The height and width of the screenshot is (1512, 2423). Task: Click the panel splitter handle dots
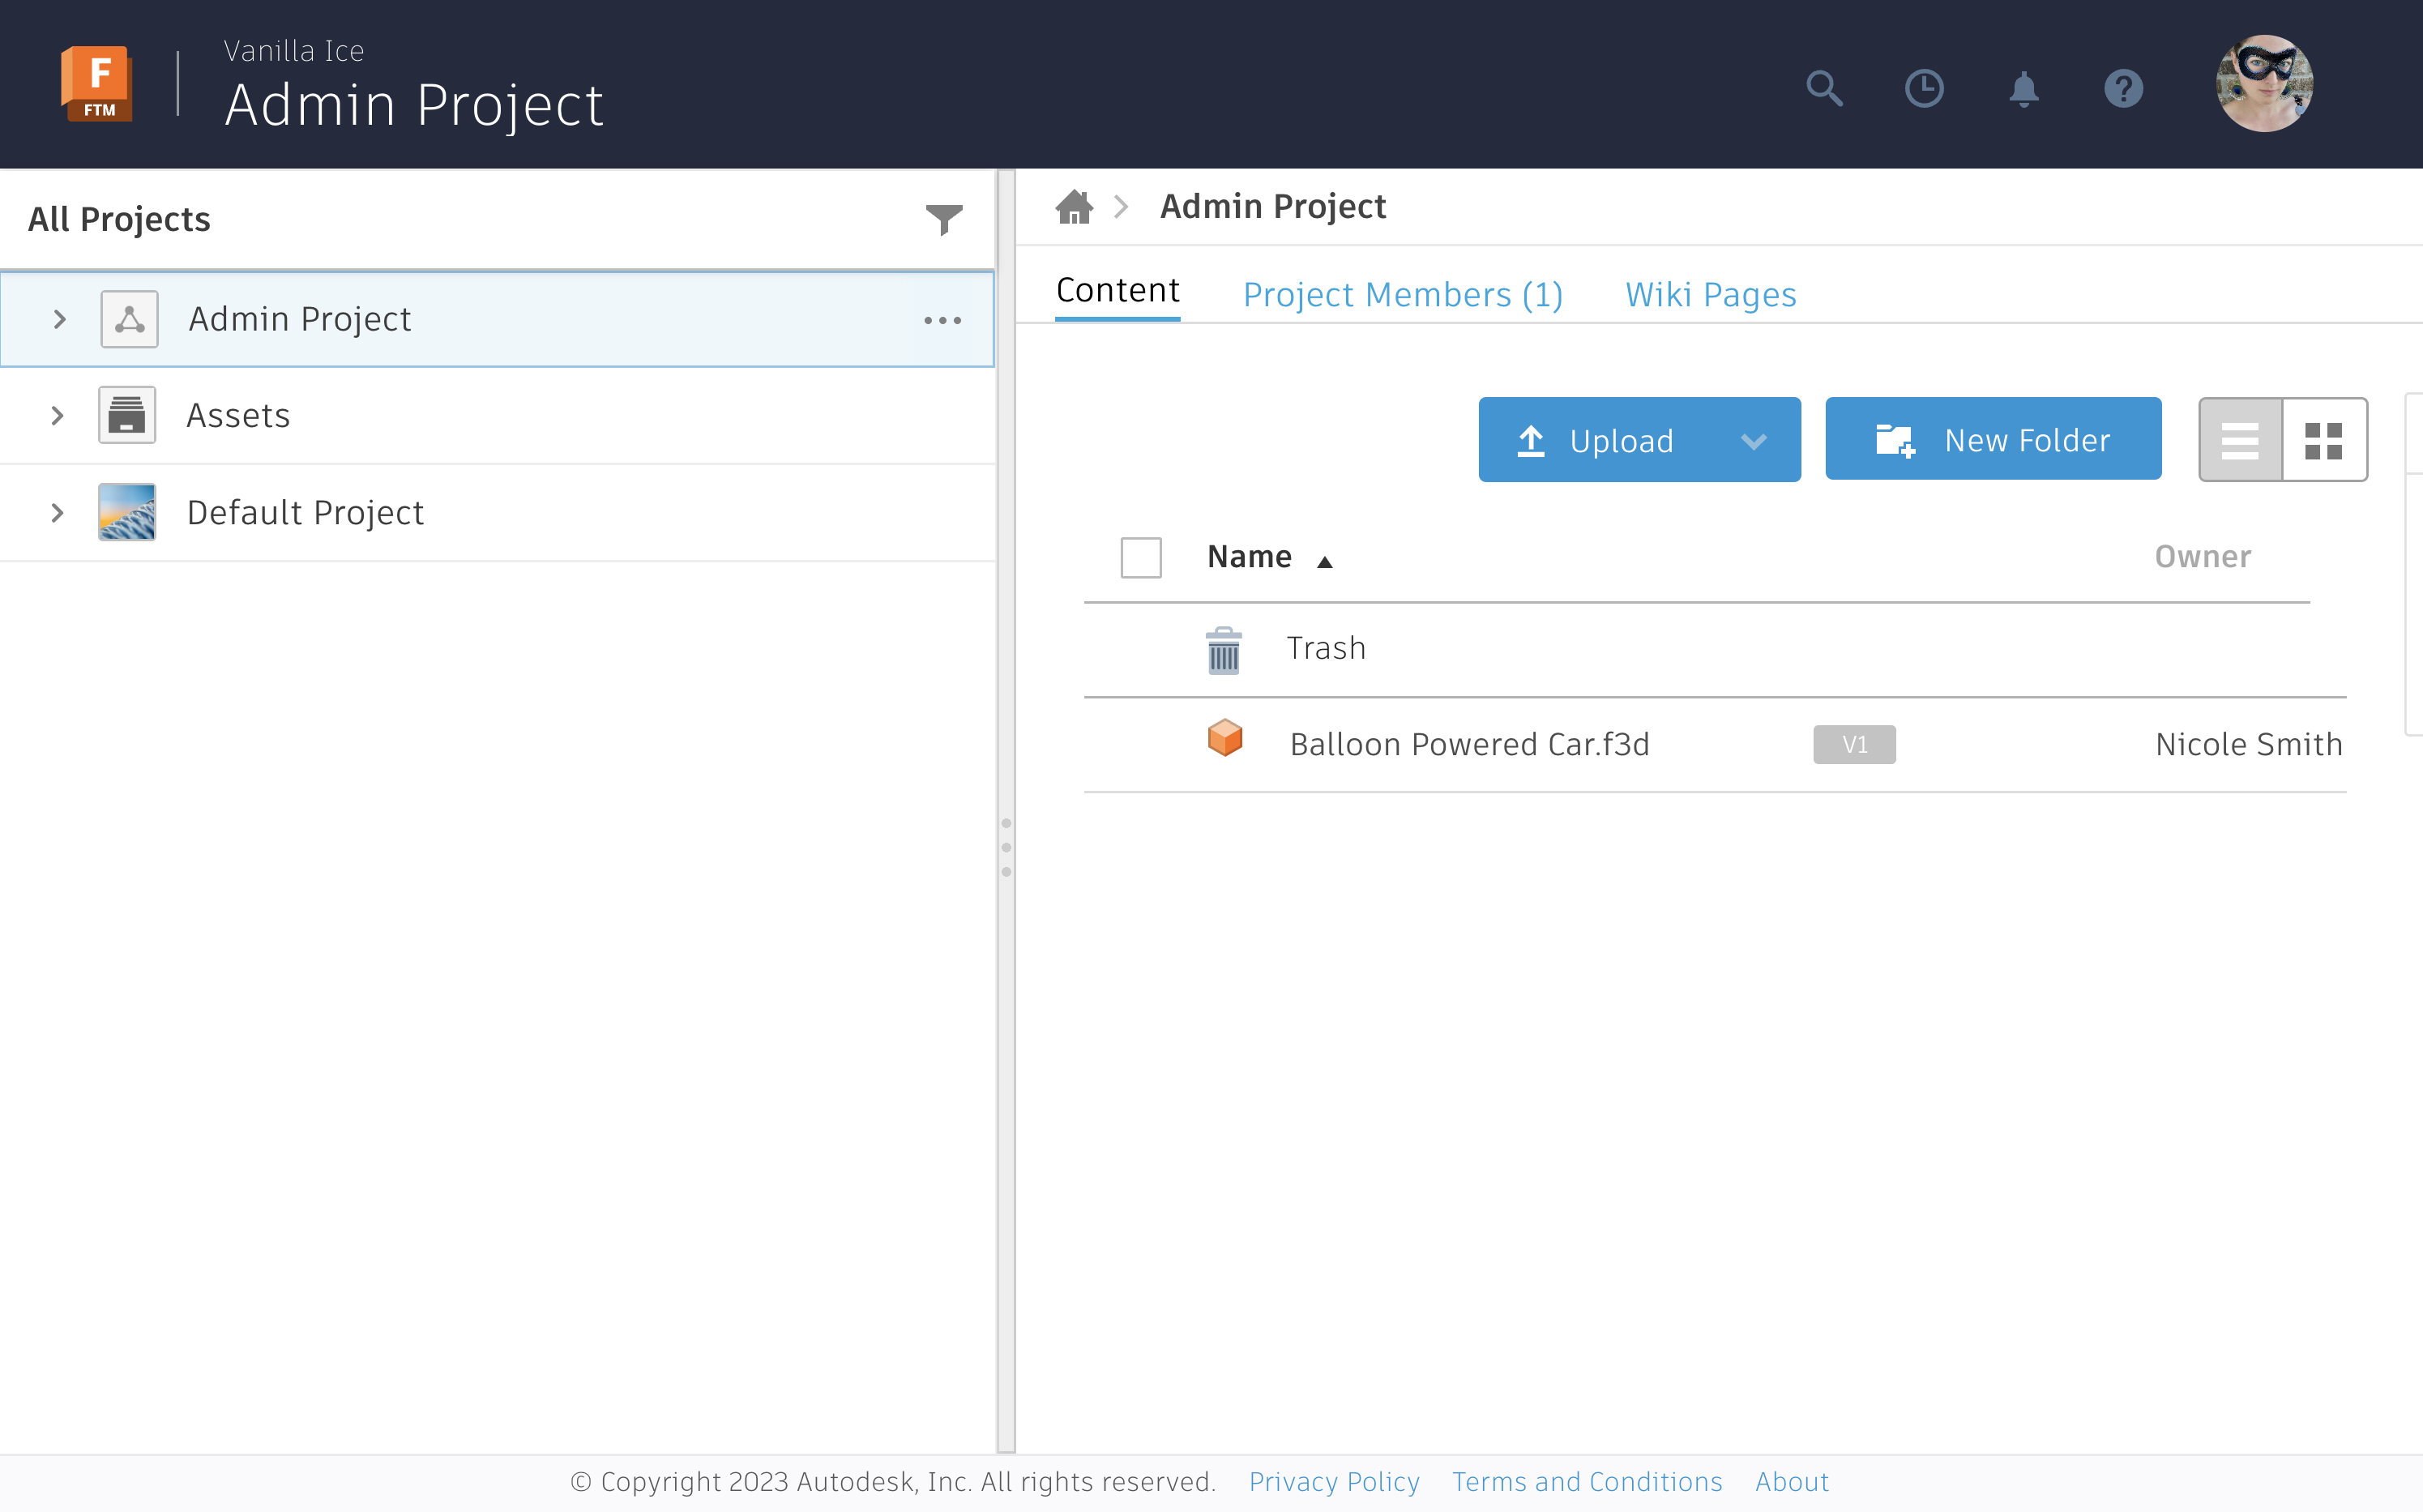1006,847
